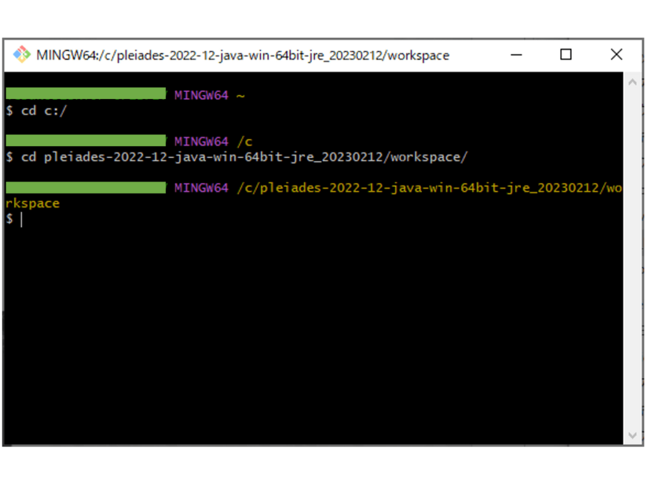Click the Git Bash icon in title bar
645x484 pixels.
click(x=21, y=54)
